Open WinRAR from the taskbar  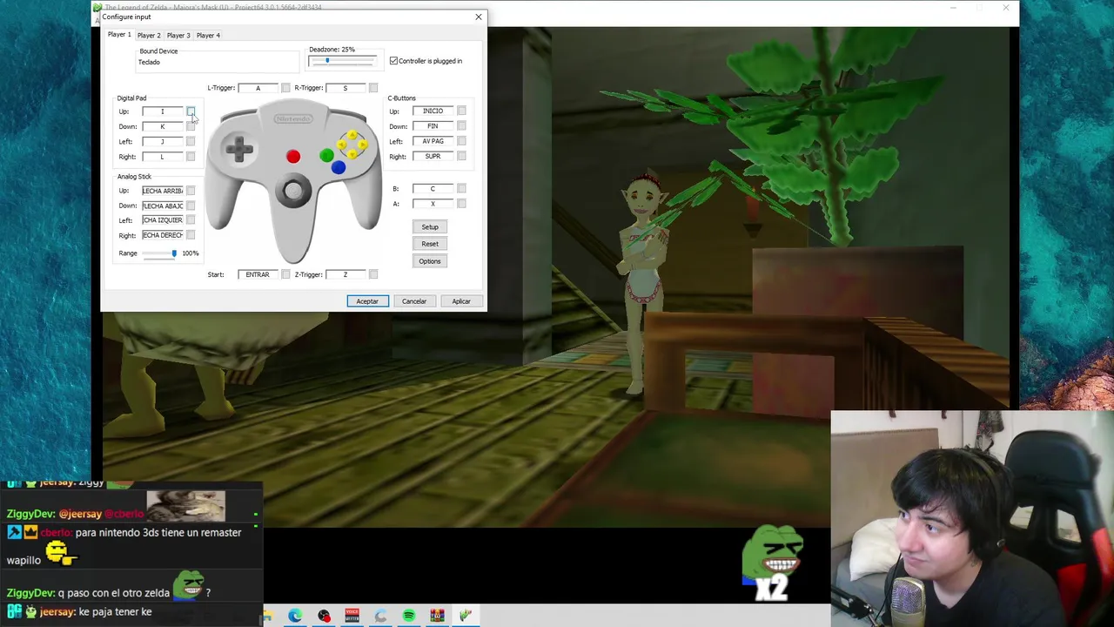point(437,616)
